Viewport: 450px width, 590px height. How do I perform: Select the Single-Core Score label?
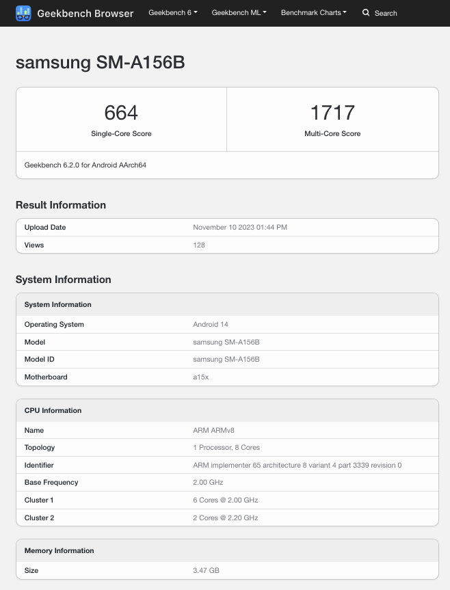[121, 133]
